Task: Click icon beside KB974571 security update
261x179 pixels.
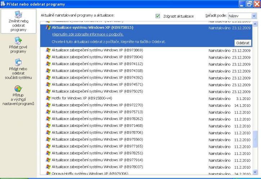Action: [x=48, y=84]
